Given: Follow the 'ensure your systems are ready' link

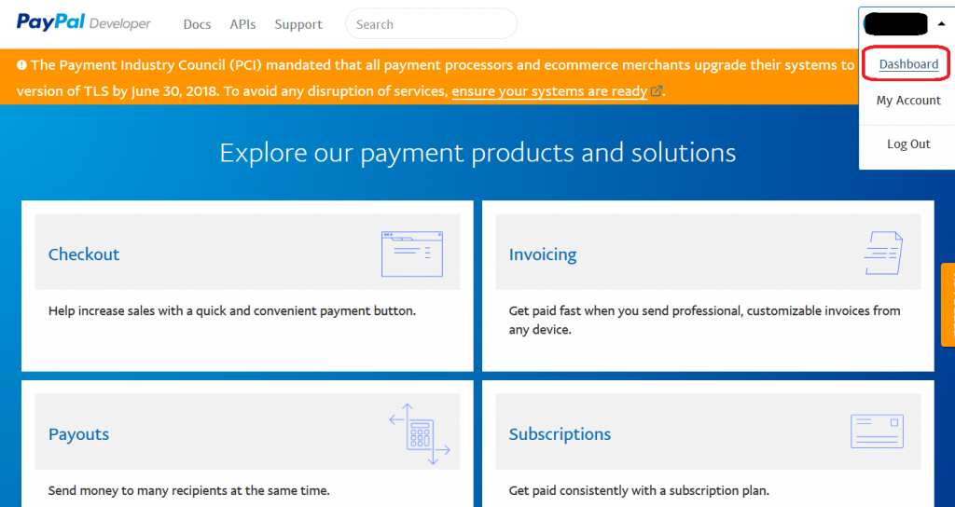Looking at the screenshot, I should (549, 91).
